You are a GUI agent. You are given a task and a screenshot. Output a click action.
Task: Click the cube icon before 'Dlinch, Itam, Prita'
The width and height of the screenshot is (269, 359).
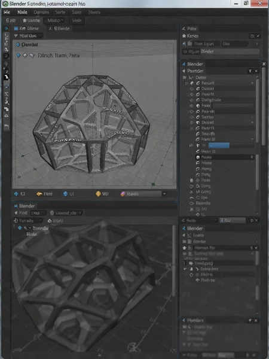pos(25,55)
